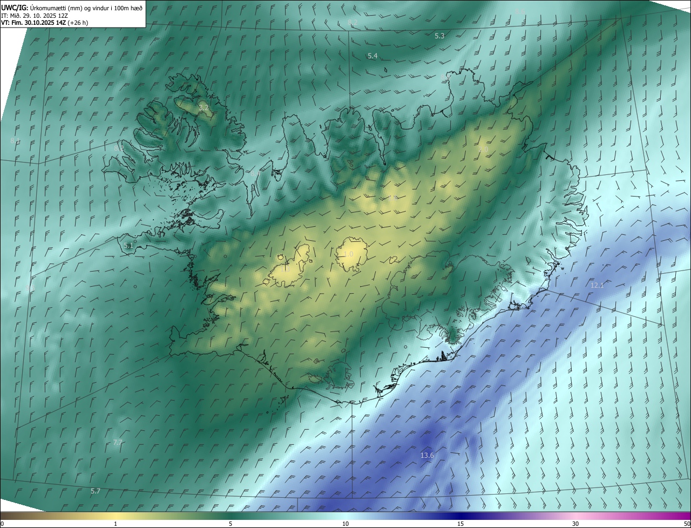Click the 2.0 value label on the map

click(483, 150)
